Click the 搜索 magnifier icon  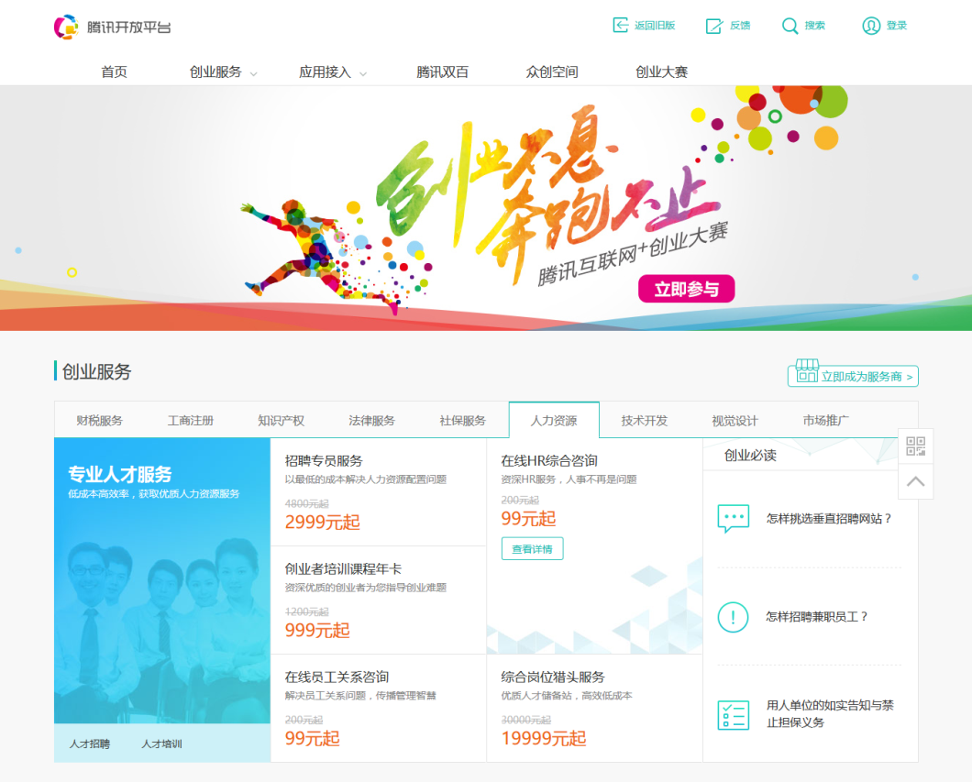790,26
